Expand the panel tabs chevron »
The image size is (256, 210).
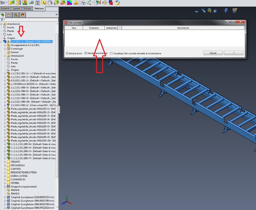[57, 15]
